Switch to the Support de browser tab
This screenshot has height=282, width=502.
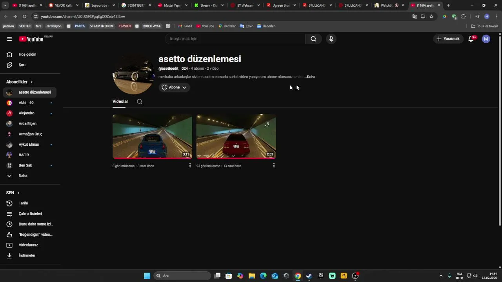point(100,5)
